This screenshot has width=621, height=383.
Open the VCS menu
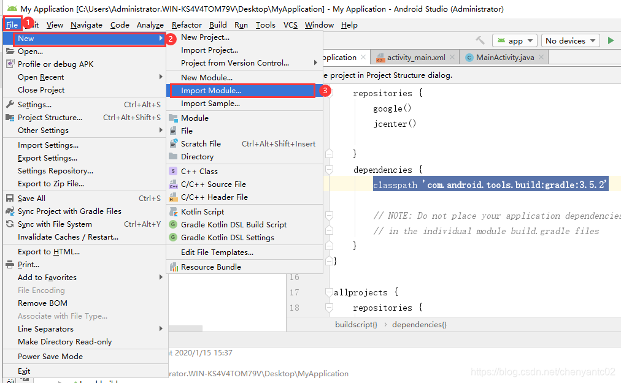coord(290,25)
